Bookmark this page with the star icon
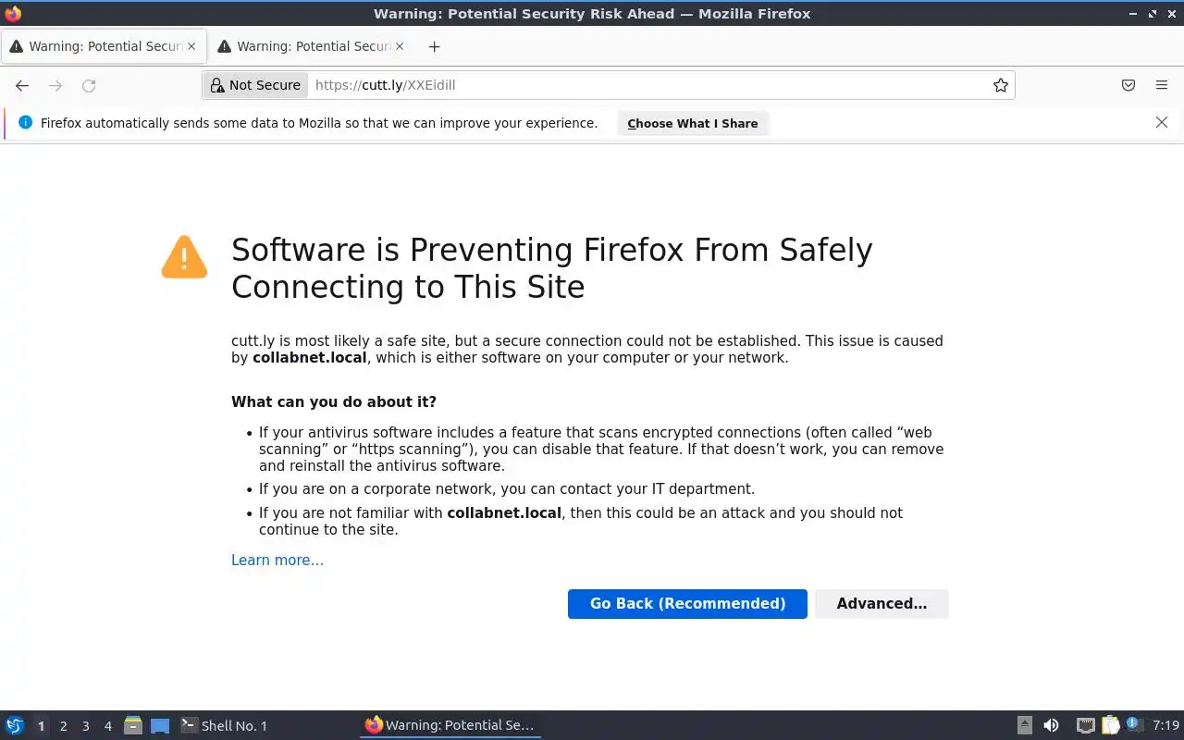The height and width of the screenshot is (740, 1184). 1000,85
